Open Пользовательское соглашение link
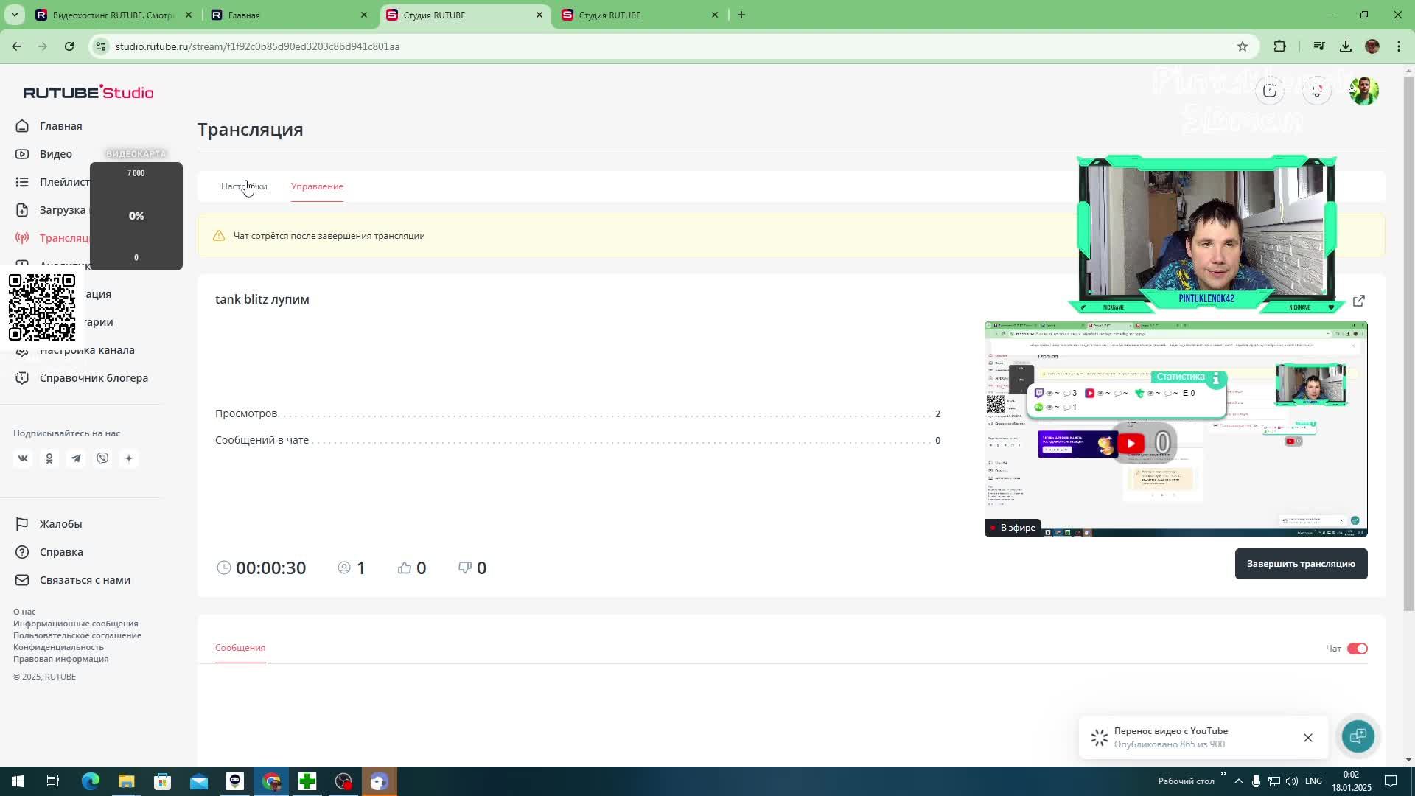Image resolution: width=1415 pixels, height=796 pixels. tap(77, 635)
